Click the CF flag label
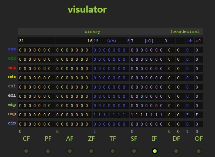The image size is (215, 157). (x=26, y=138)
